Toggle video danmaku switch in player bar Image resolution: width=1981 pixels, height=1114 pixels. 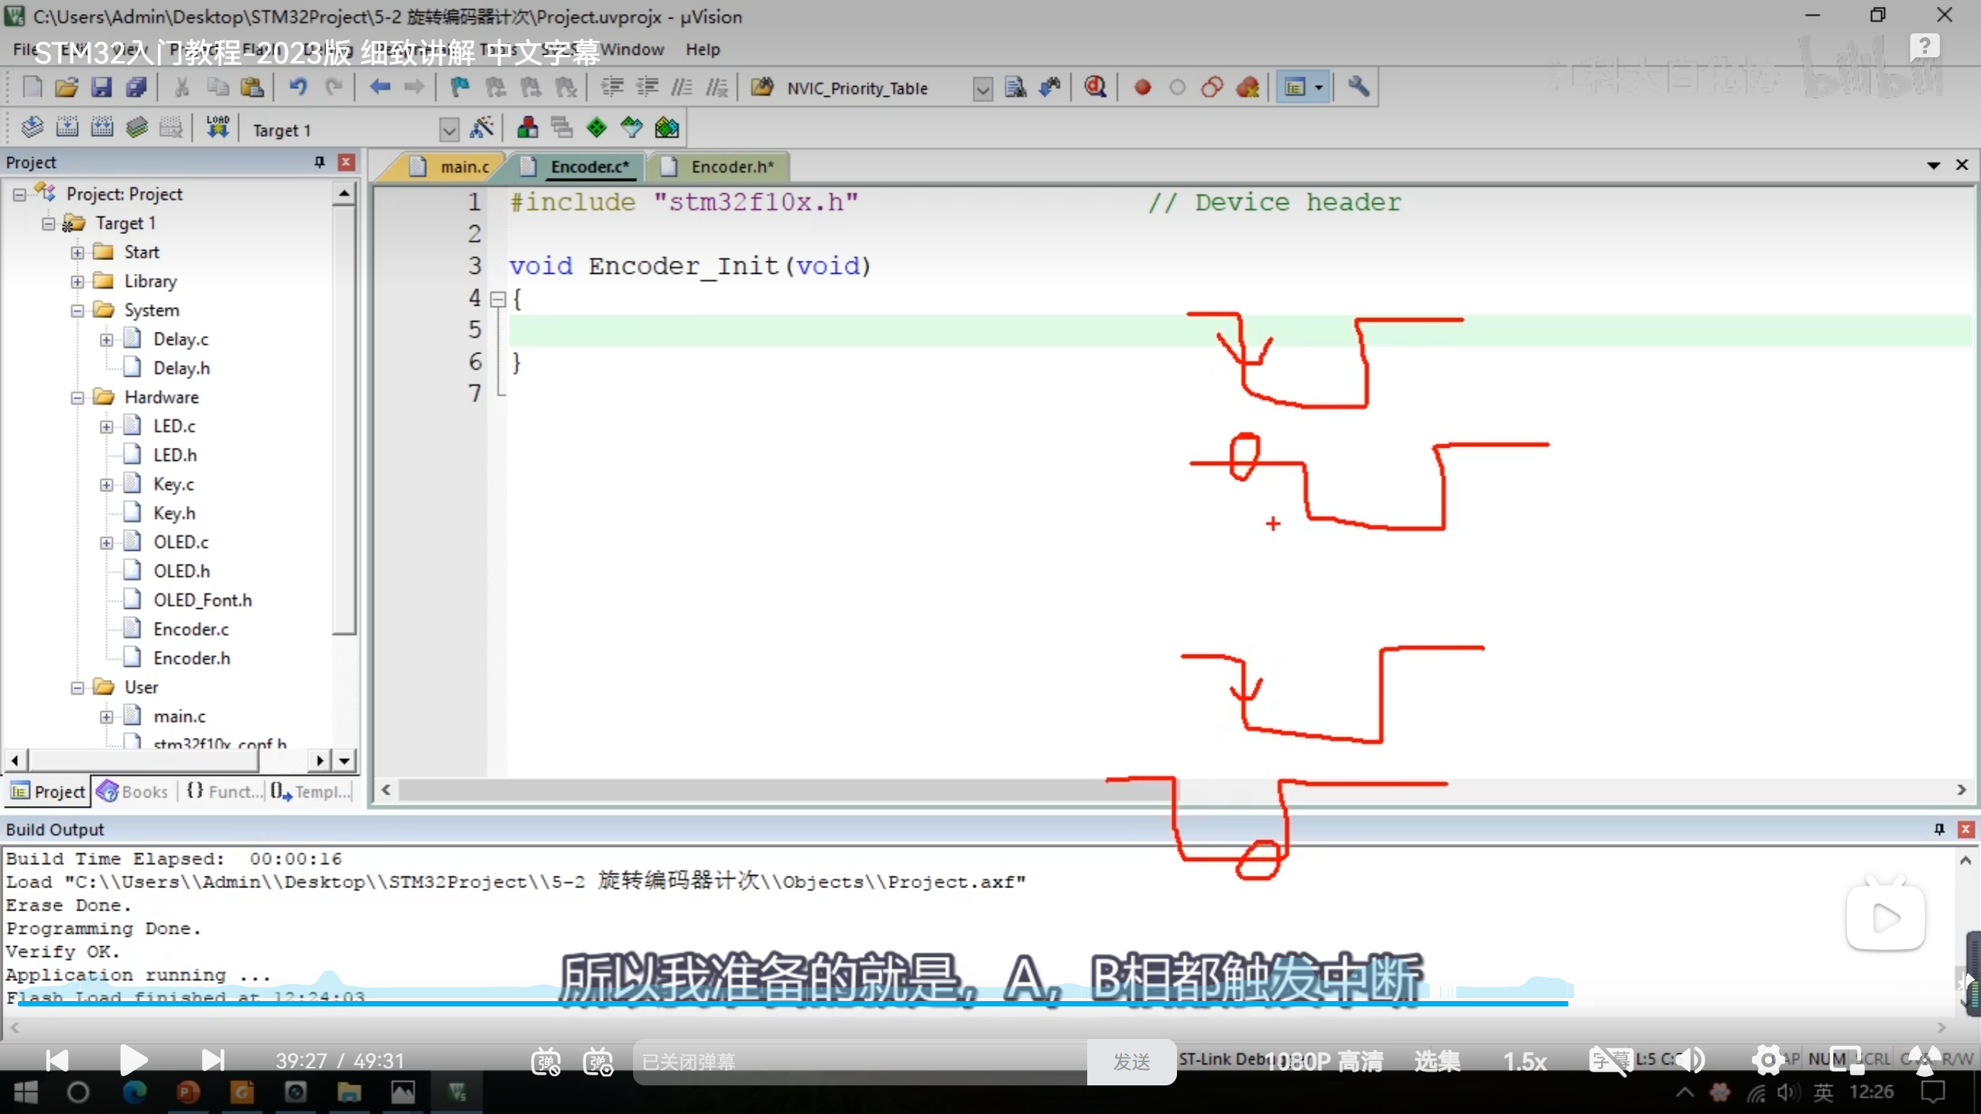pyautogui.click(x=546, y=1061)
